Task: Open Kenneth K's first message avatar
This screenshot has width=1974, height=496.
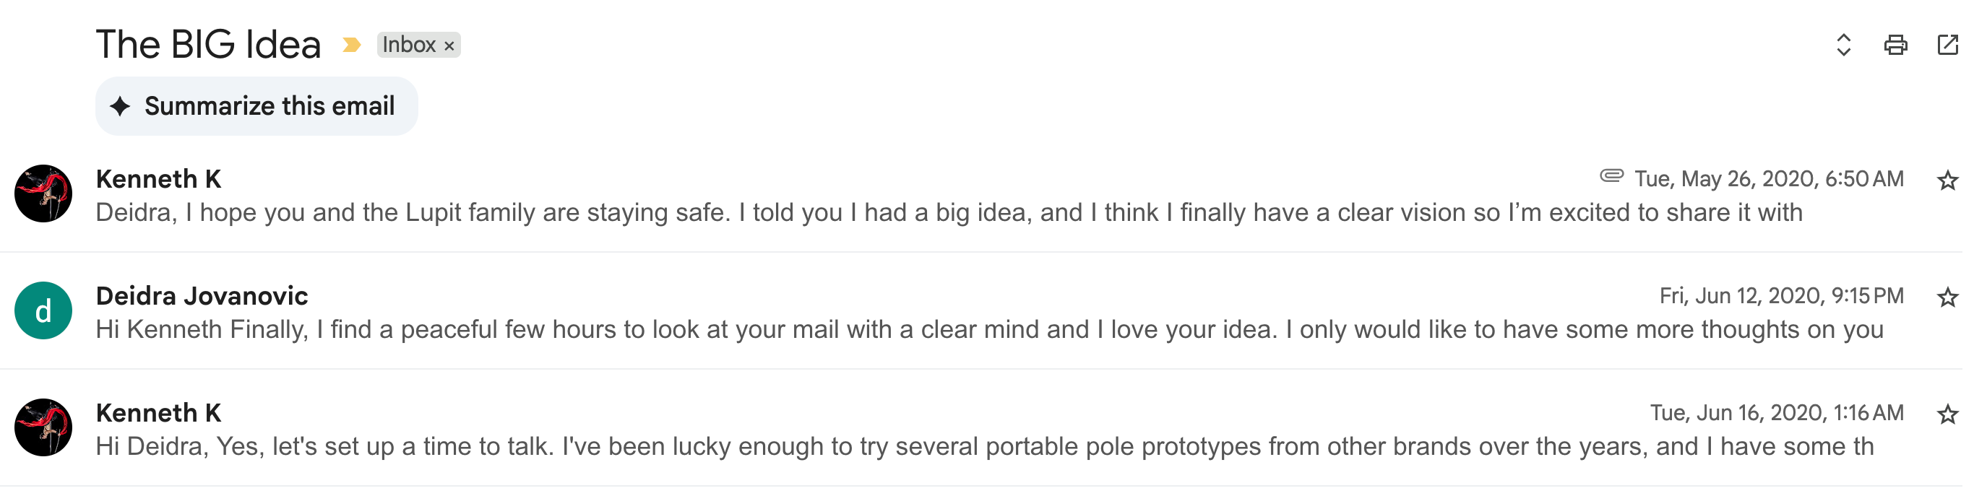Action: [43, 193]
